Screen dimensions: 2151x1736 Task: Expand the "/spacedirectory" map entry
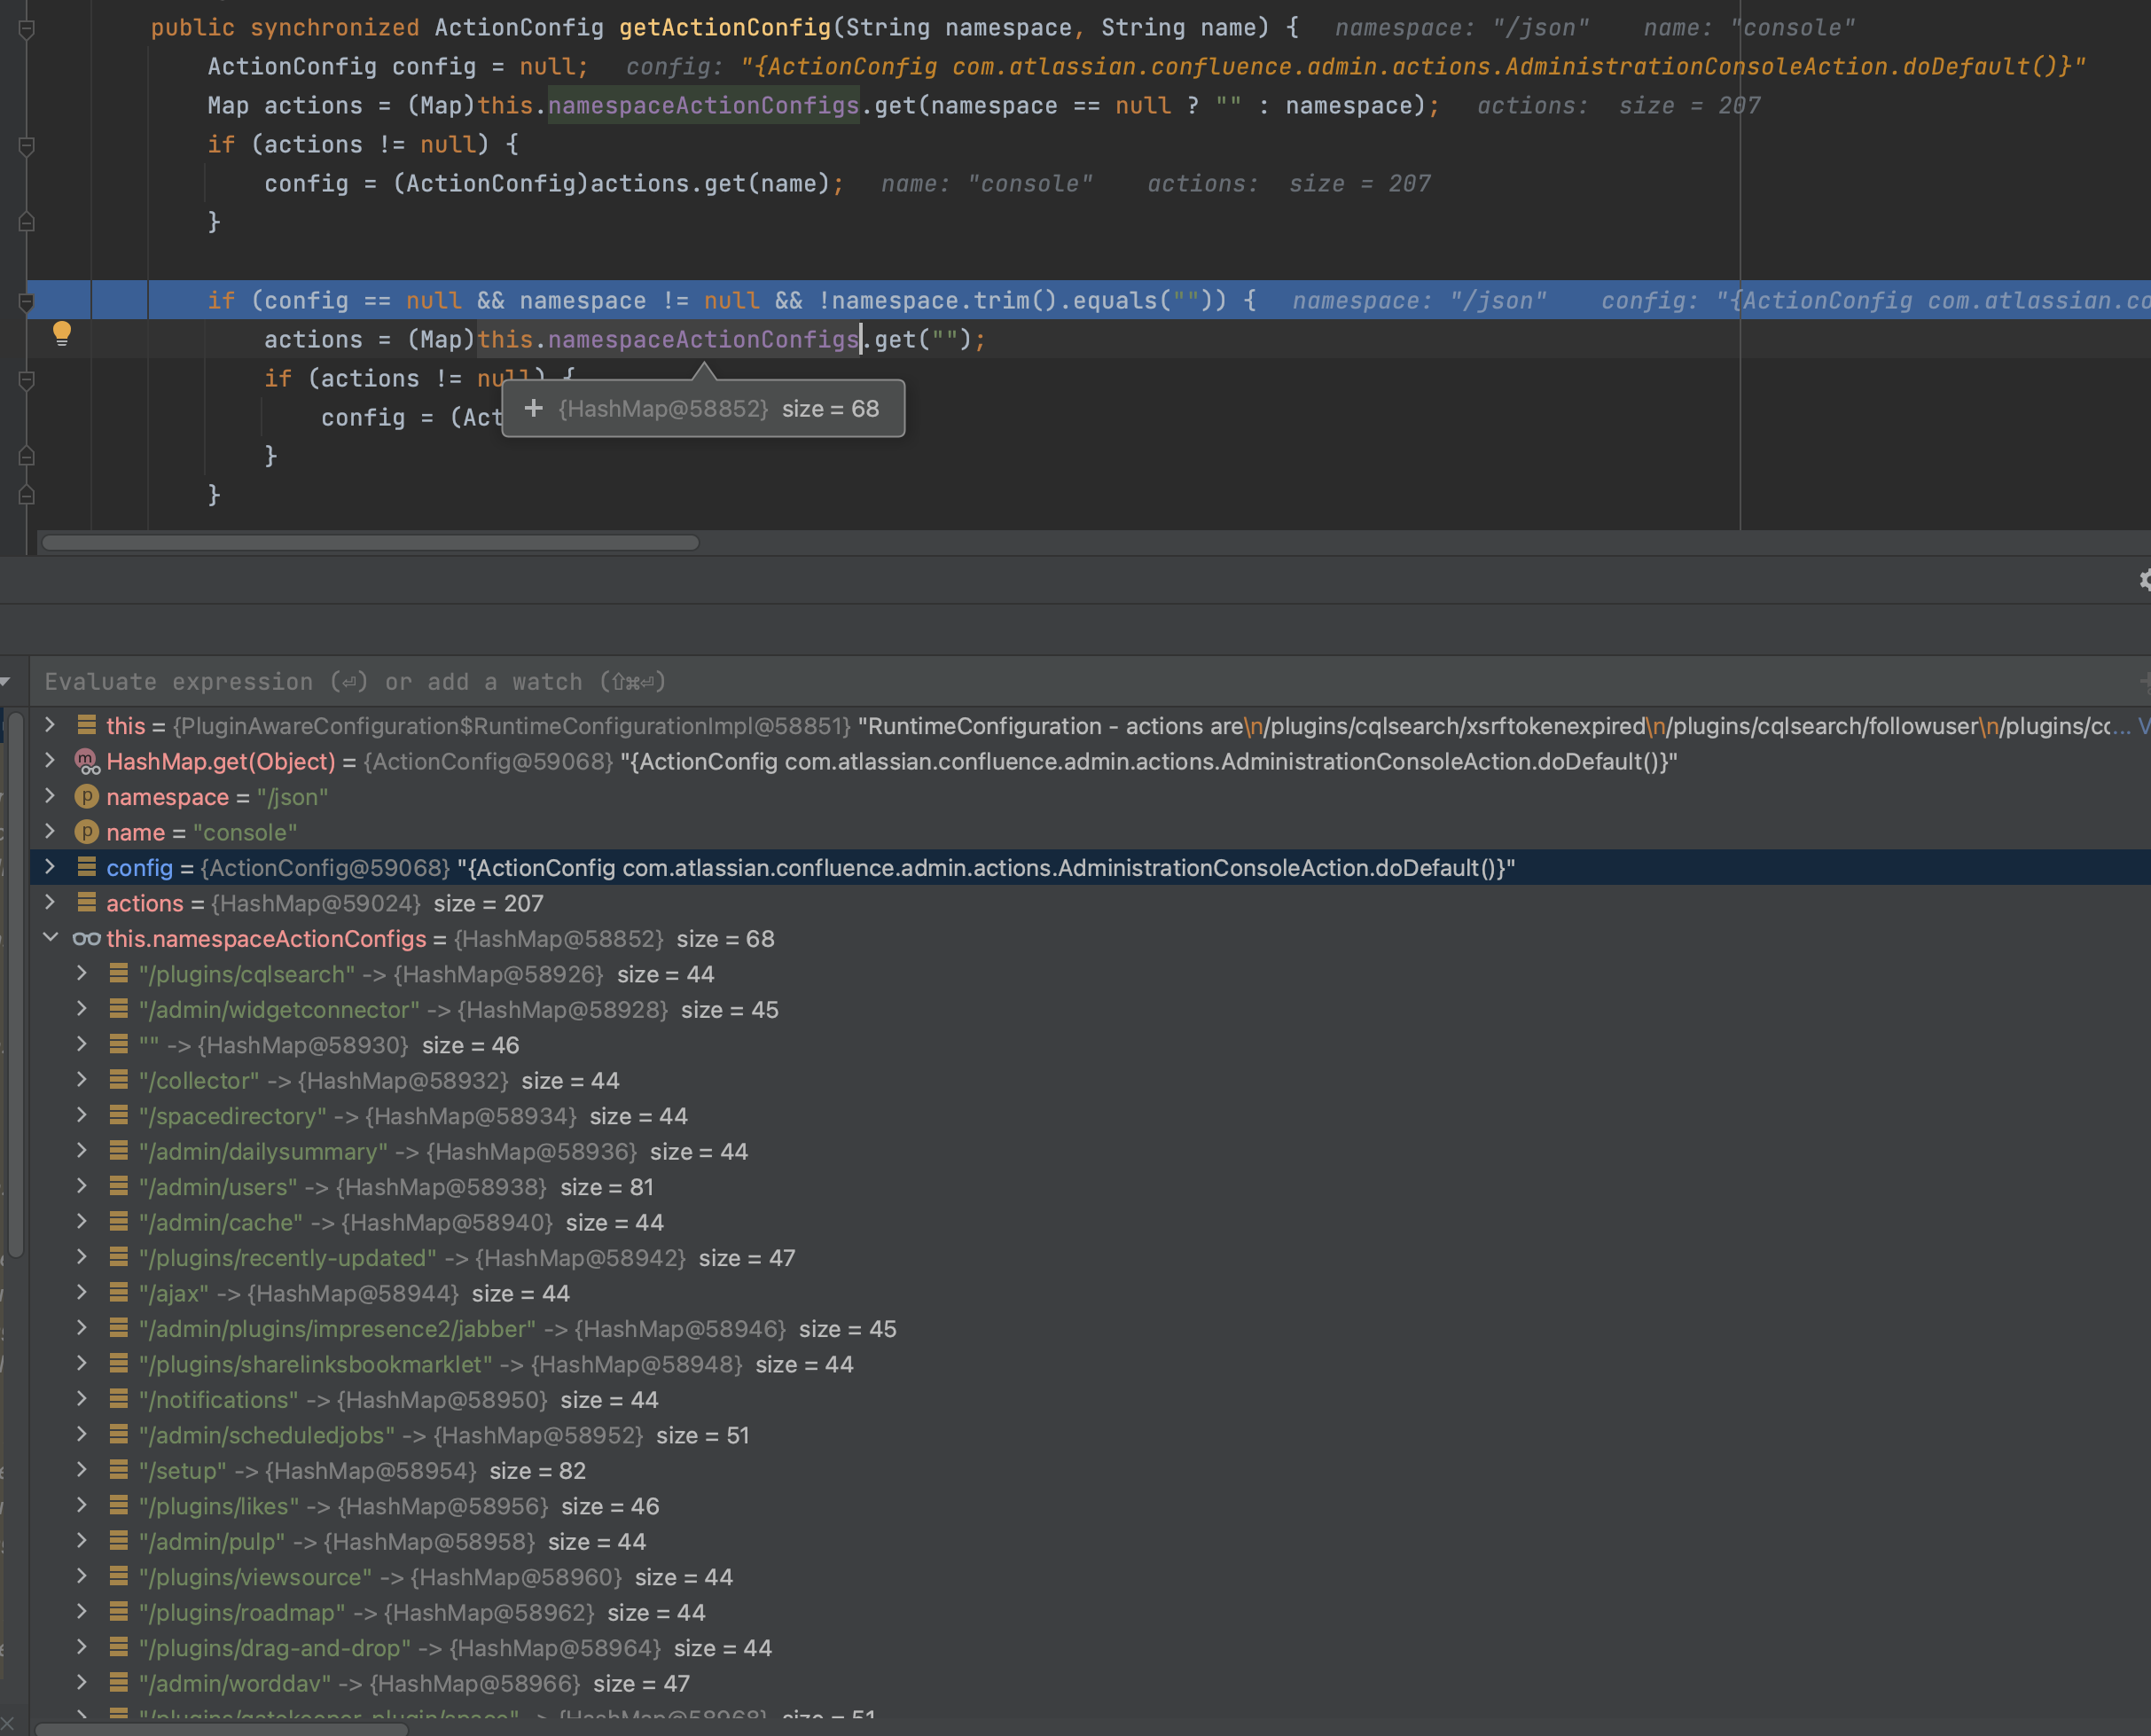coord(82,1115)
